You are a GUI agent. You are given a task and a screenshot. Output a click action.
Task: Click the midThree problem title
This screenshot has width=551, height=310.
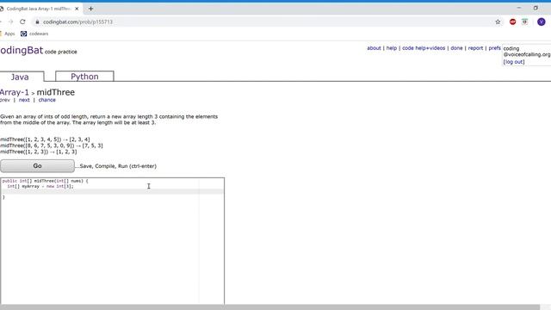[55, 92]
